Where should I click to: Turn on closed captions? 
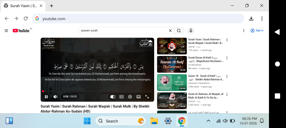point(121,97)
